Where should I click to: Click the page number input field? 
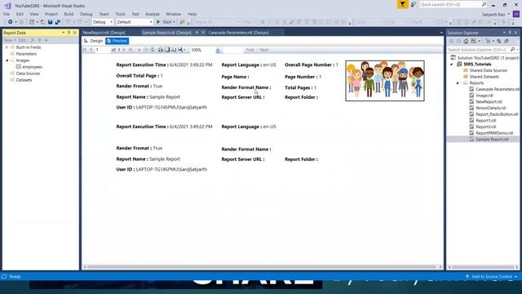point(102,50)
